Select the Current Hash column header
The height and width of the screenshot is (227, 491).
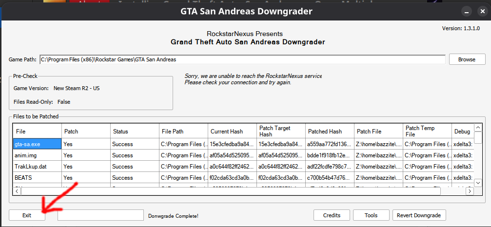pos(233,132)
